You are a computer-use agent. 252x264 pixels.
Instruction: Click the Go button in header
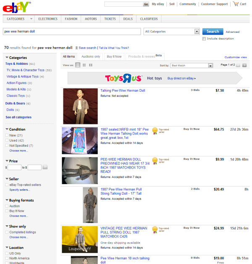[146, 4]
